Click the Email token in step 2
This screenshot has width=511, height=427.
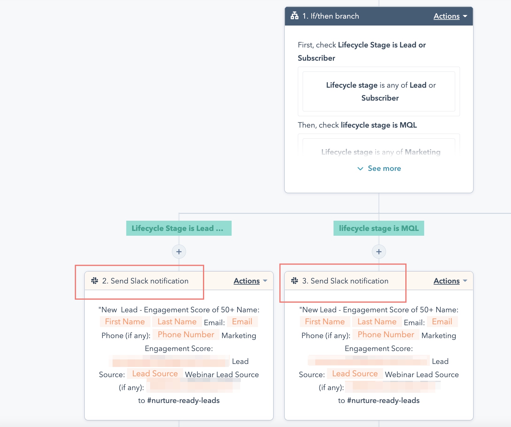pyautogui.click(x=242, y=321)
